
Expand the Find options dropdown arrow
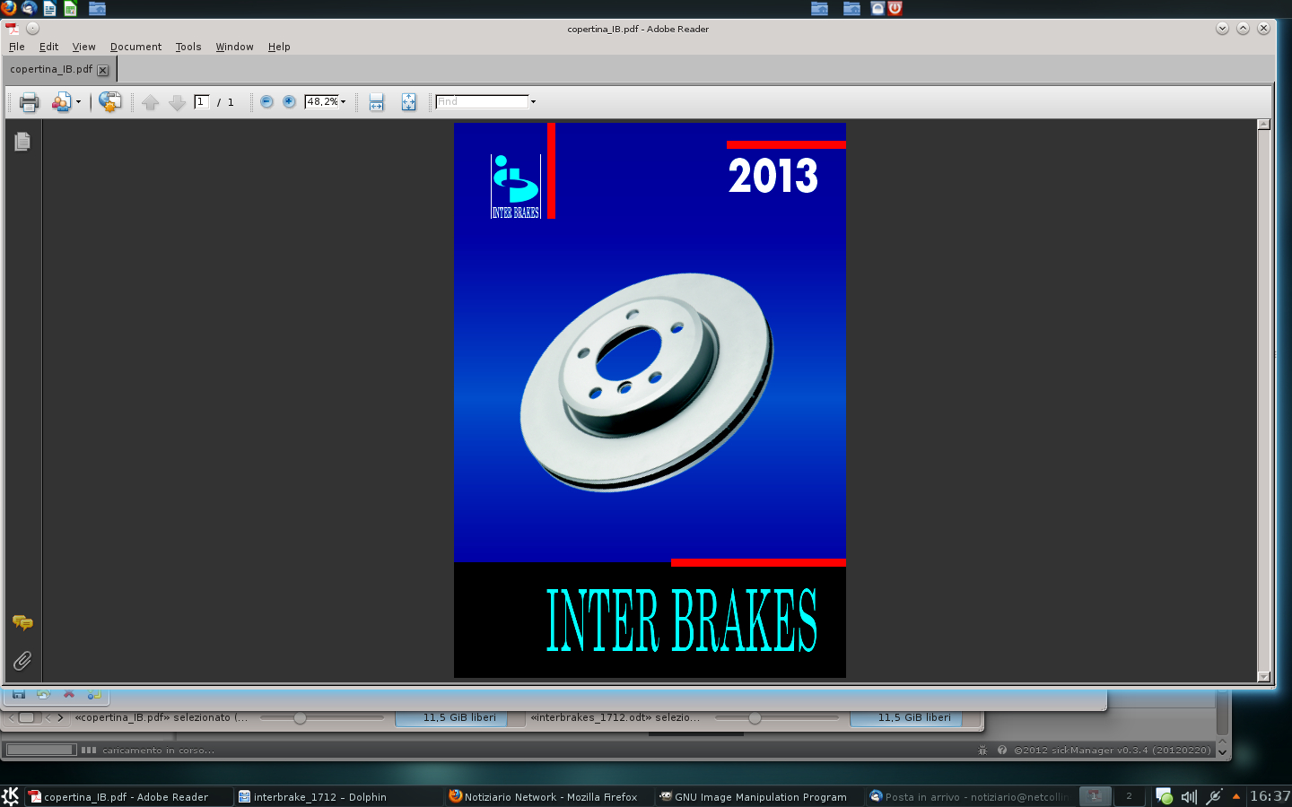(533, 101)
